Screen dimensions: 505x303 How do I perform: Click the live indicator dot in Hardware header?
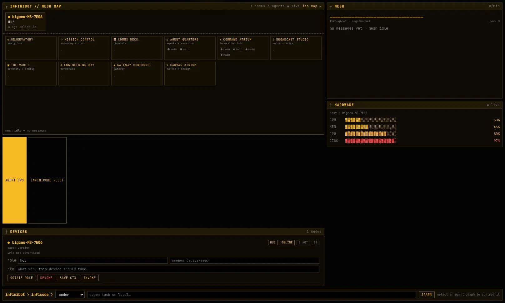coord(488,105)
